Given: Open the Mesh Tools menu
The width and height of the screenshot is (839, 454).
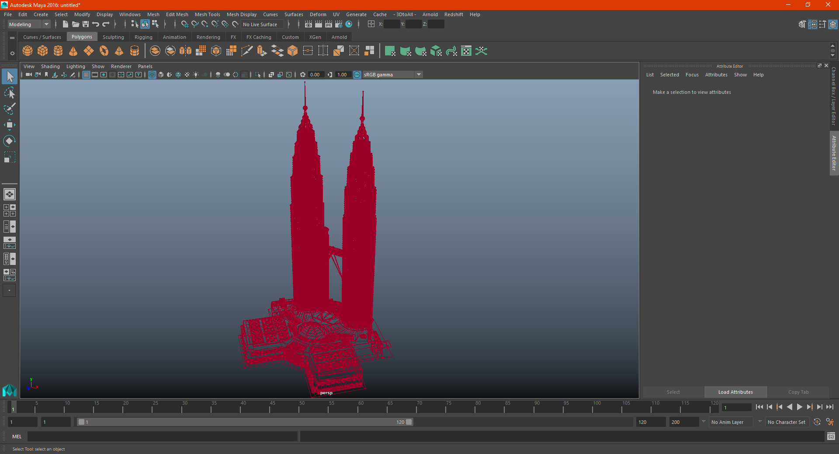Looking at the screenshot, I should coord(208,14).
